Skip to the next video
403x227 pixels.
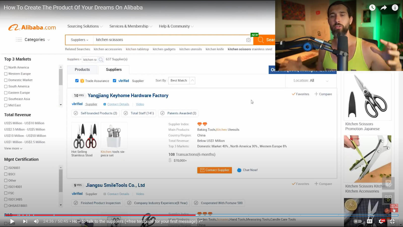(x=25, y=221)
